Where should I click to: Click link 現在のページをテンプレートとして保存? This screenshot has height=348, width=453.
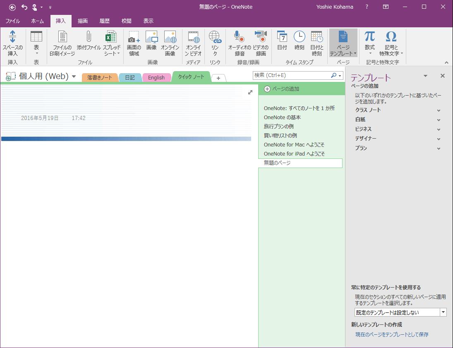pyautogui.click(x=392, y=334)
